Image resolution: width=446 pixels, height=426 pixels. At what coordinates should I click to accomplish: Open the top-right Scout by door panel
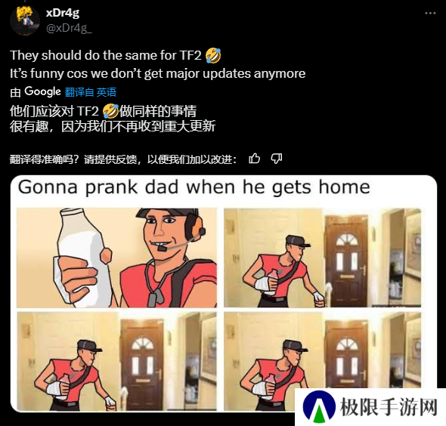pyautogui.click(x=322, y=258)
